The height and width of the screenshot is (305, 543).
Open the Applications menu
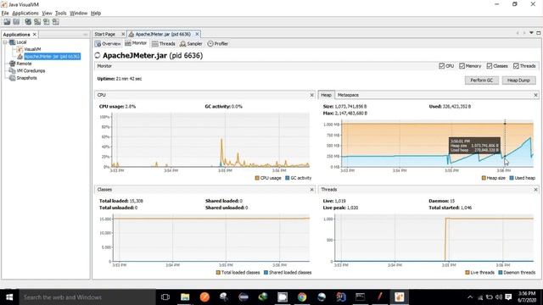click(25, 14)
